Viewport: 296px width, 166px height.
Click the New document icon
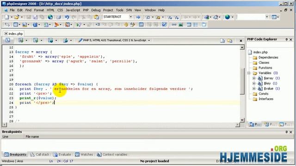[7, 17]
